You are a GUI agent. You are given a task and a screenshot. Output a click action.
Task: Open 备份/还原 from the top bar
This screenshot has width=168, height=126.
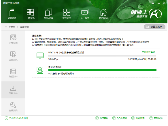pos(48,14)
